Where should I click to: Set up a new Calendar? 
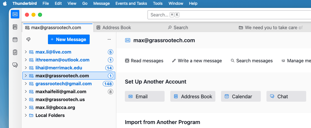[x=241, y=96]
